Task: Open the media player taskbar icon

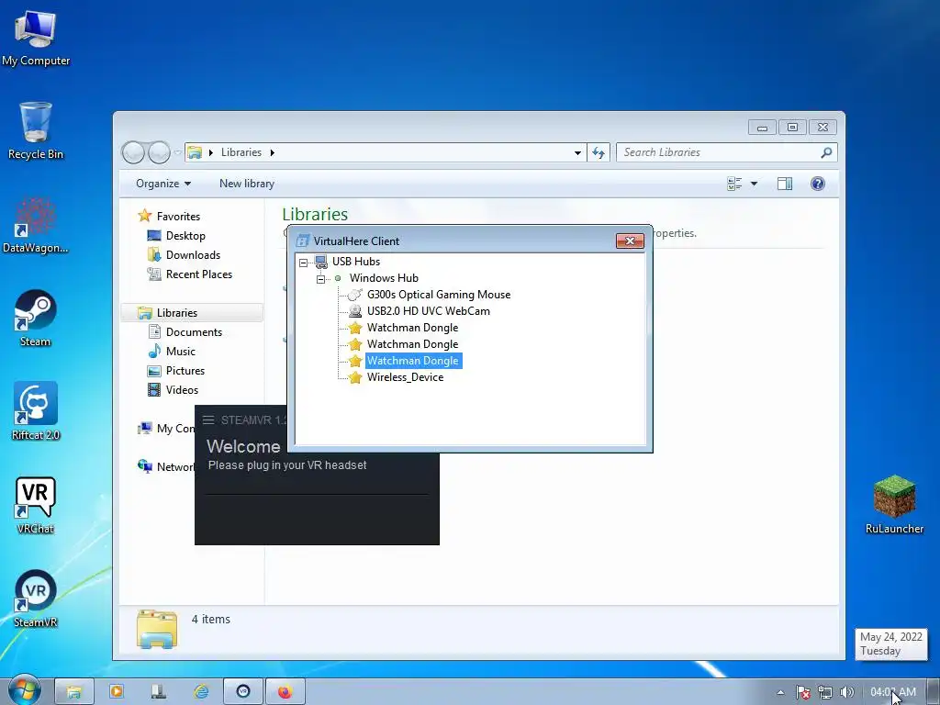Action: pos(117,692)
